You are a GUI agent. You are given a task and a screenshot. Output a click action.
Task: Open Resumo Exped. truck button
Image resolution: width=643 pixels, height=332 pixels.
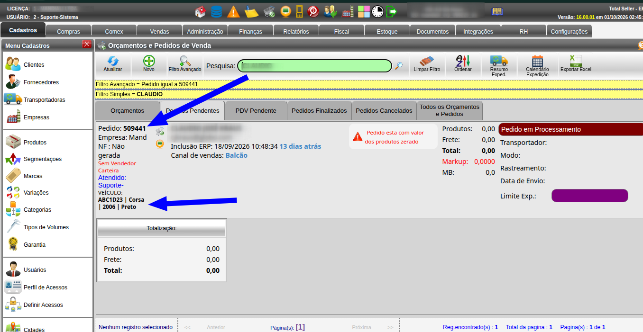tap(499, 66)
